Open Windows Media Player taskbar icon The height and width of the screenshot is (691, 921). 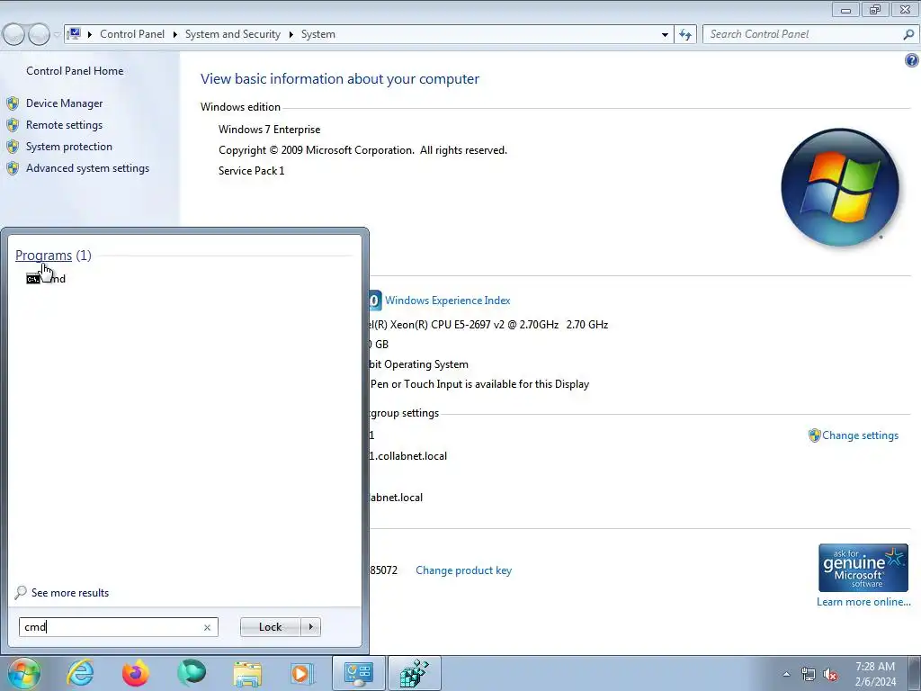[x=303, y=673]
